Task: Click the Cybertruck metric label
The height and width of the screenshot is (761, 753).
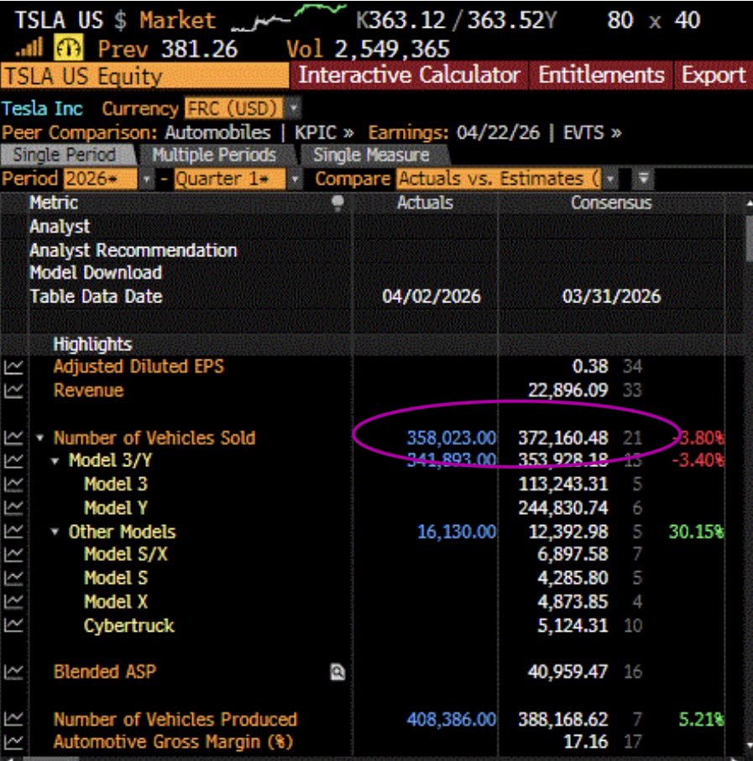Action: 129,626
